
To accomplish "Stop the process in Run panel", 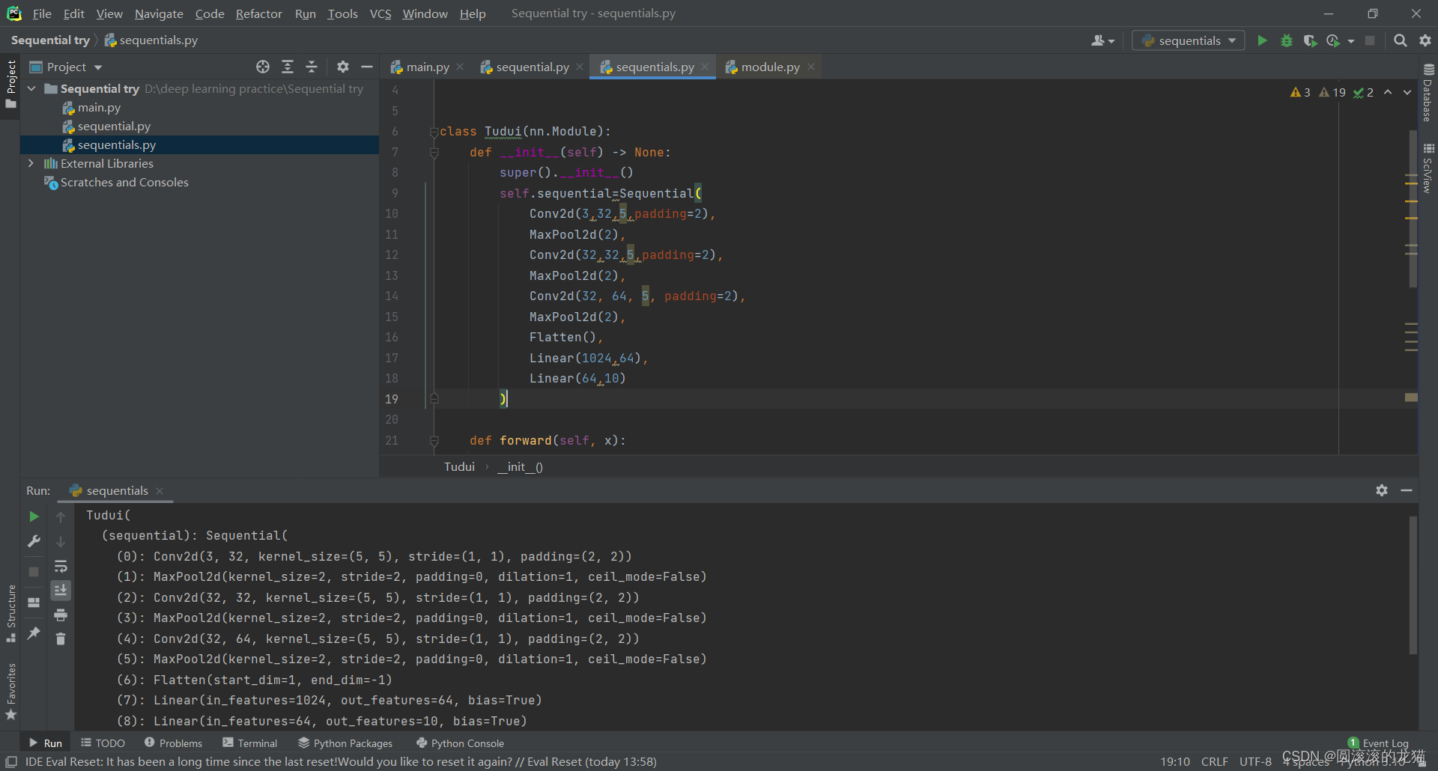I will point(34,572).
